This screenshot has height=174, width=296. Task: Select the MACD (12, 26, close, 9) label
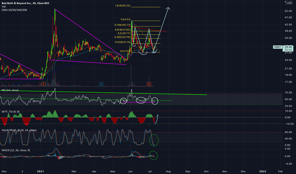[x=16, y=150]
